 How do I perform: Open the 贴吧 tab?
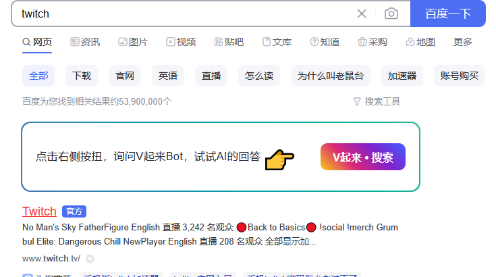pyautogui.click(x=229, y=42)
